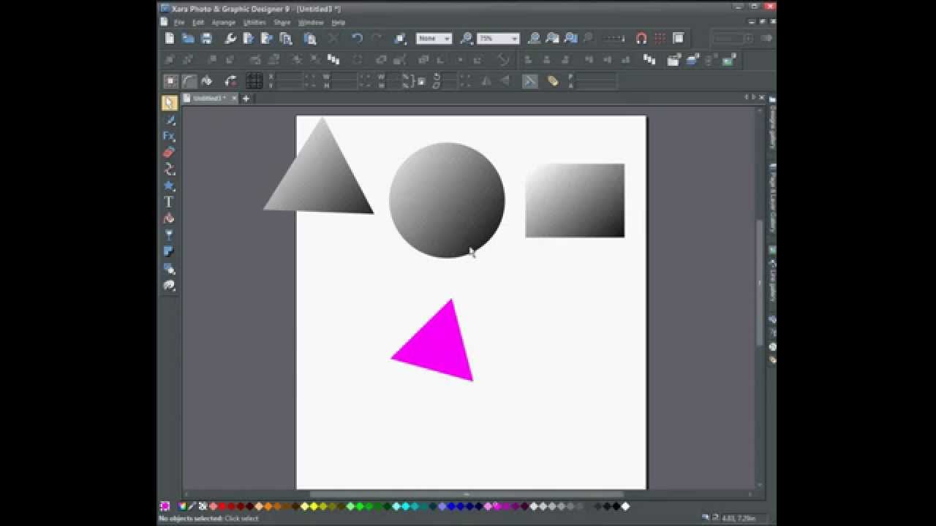The height and width of the screenshot is (526, 936).
Task: Click the gradient rectangle on the canvas
Action: point(575,201)
